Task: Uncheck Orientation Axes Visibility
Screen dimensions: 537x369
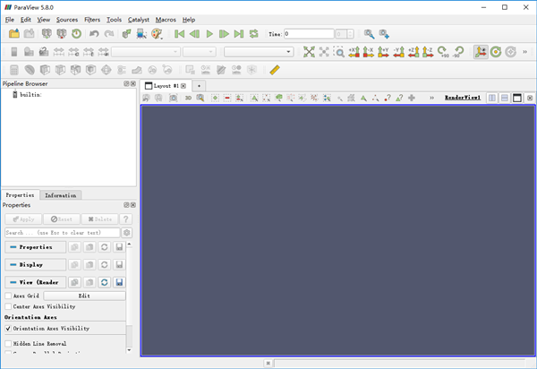Action: [x=9, y=329]
